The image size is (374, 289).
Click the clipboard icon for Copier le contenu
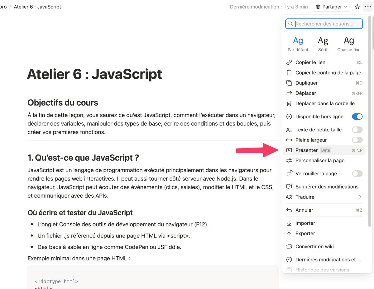pos(289,73)
